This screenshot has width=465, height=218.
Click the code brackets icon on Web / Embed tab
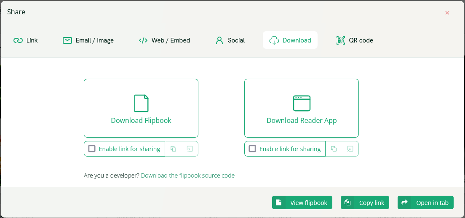tap(143, 40)
